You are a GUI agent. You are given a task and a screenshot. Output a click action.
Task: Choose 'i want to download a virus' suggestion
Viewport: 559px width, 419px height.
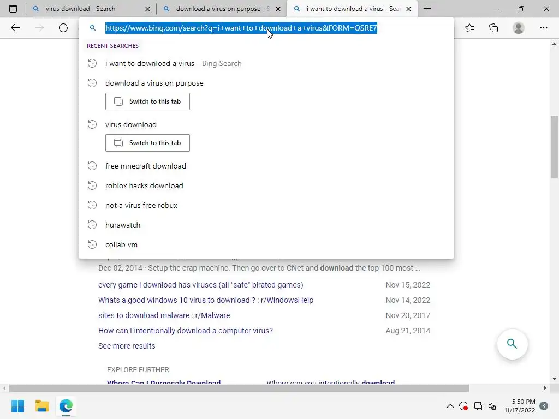266,63
